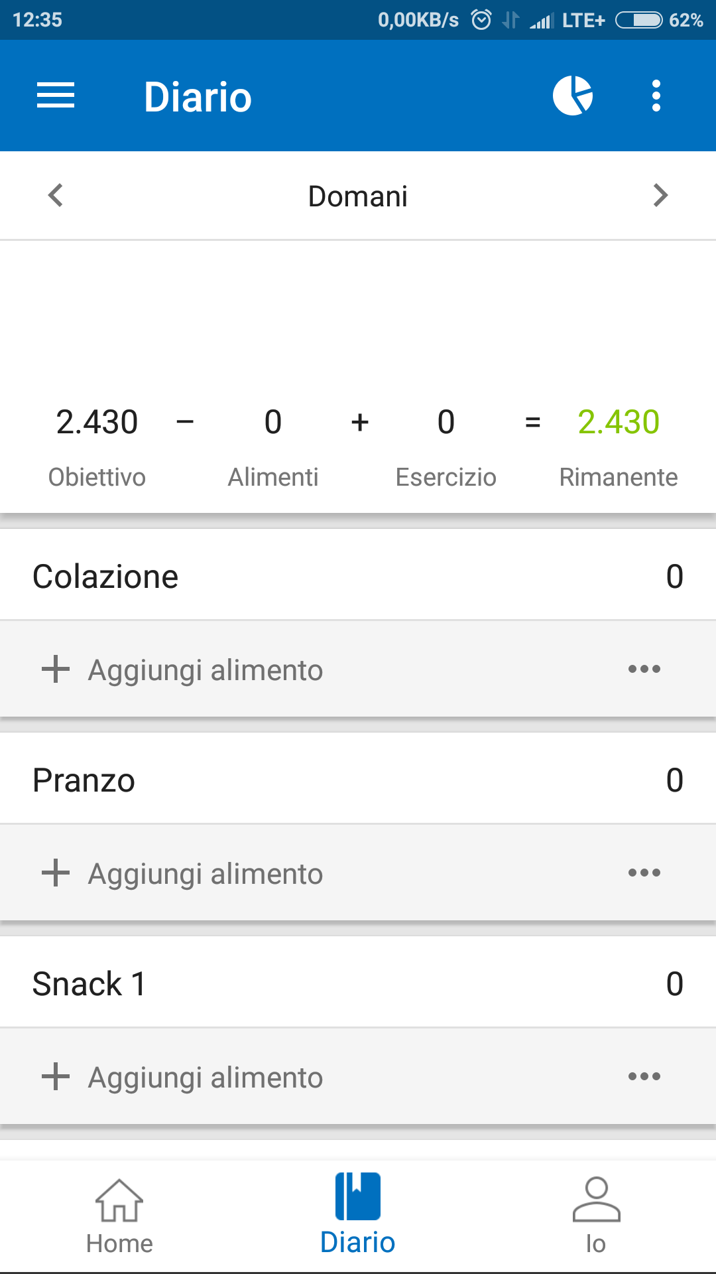
Task: Tap Aggiungi alimento for Pranzo
Action: coord(206,874)
